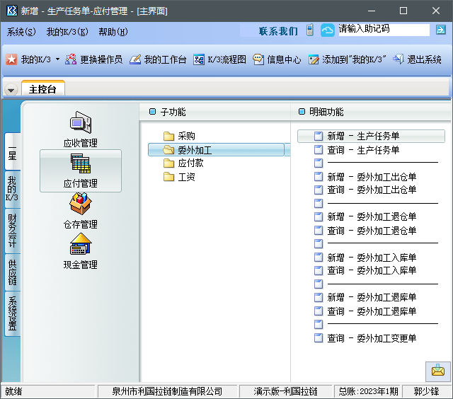453x399 pixels.
Task: Click the mail envelope icon at bottom right
Action: point(437,371)
